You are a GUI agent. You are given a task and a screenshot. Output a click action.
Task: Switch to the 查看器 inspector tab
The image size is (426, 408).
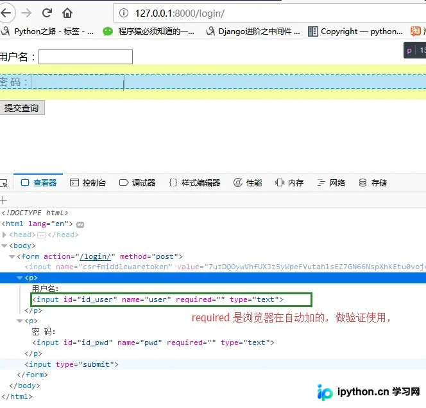[38, 182]
